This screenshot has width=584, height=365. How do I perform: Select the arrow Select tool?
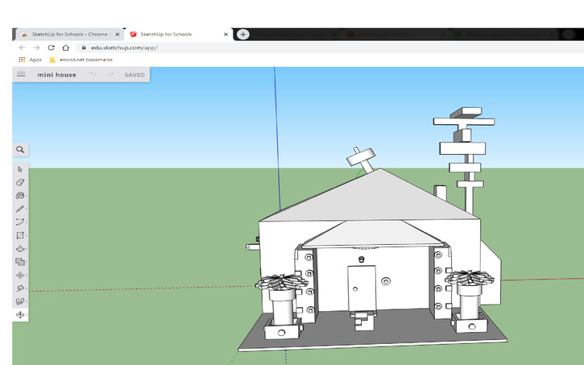point(21,169)
